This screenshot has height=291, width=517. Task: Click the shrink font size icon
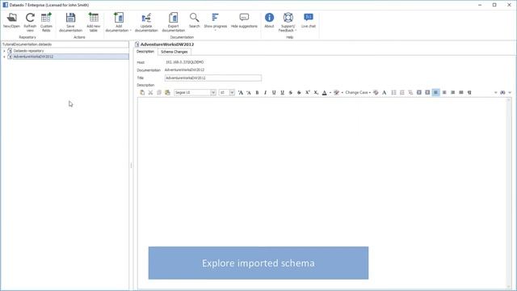click(x=249, y=93)
